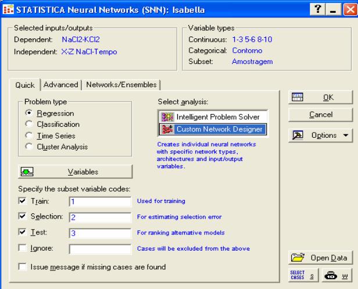
Task: Click 'Cases will be excluded from the above'
Action: coord(194,248)
